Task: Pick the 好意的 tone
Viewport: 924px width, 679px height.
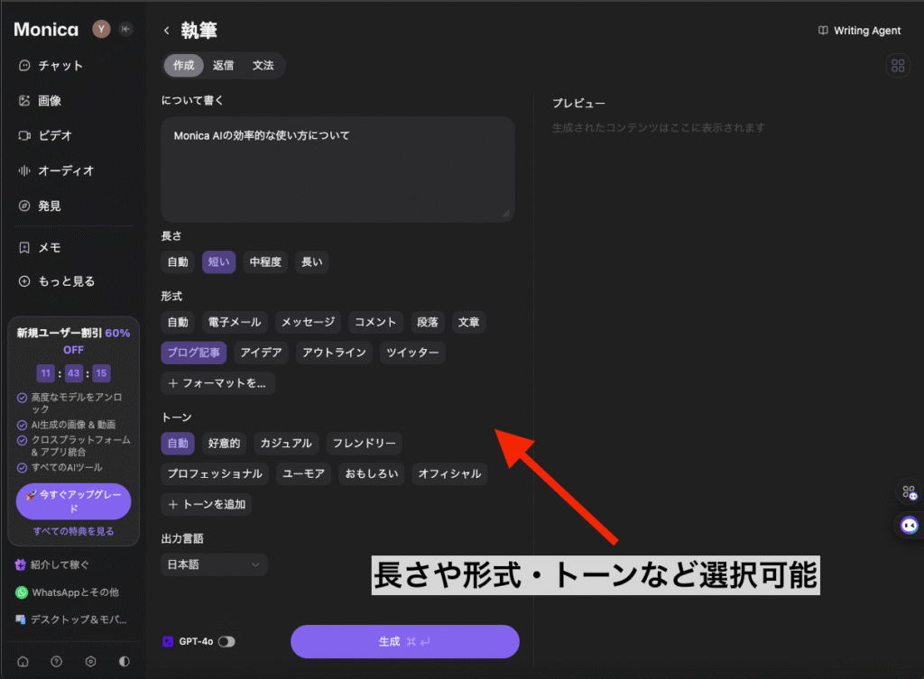Action: tap(224, 444)
